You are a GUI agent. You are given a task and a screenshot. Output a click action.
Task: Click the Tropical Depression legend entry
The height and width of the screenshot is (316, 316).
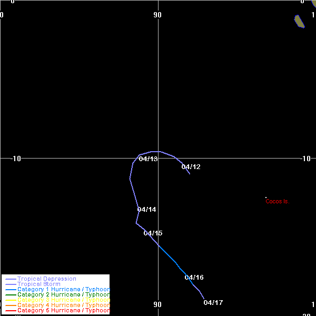click(x=46, y=279)
